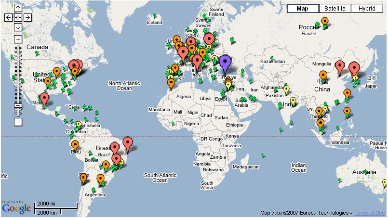Click the orange marker in Russia
388x218 pixels.
pyautogui.click(x=325, y=22)
